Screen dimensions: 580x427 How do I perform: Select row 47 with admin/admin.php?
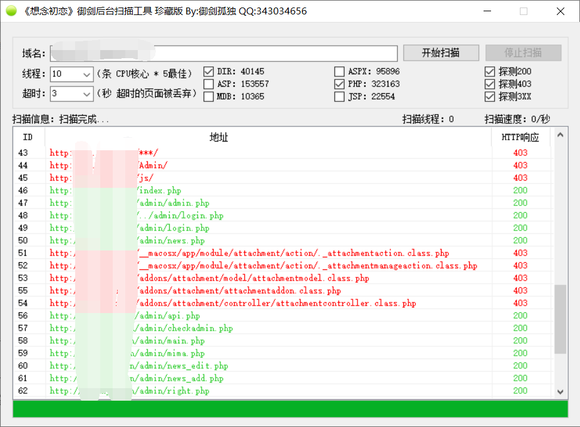point(283,203)
